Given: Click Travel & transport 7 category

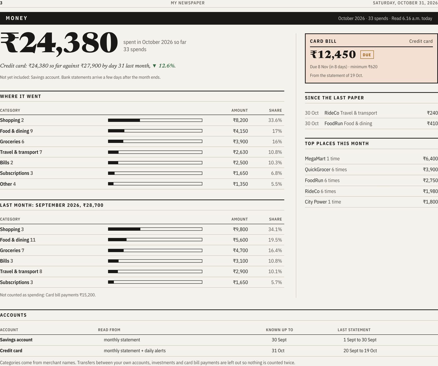Looking at the screenshot, I should coord(21,152).
